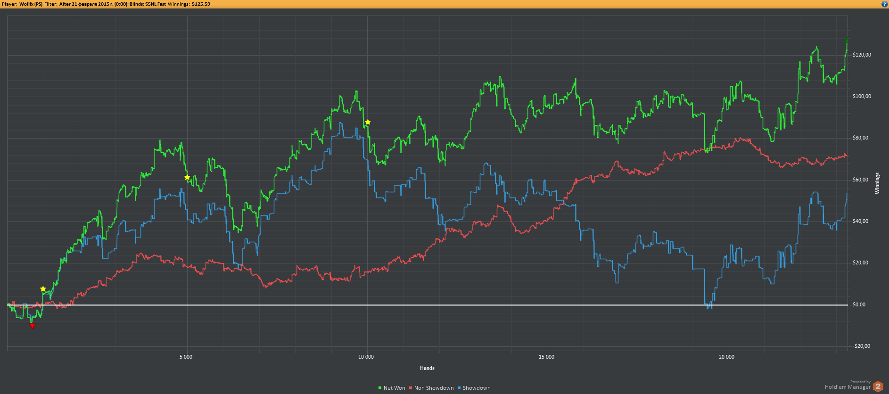This screenshot has height=394, width=889.
Task: Click the $60,00 axis value
Action: (860, 180)
